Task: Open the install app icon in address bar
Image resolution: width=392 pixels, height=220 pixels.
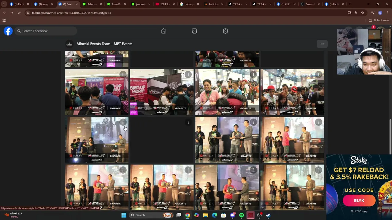Action: (349, 13)
